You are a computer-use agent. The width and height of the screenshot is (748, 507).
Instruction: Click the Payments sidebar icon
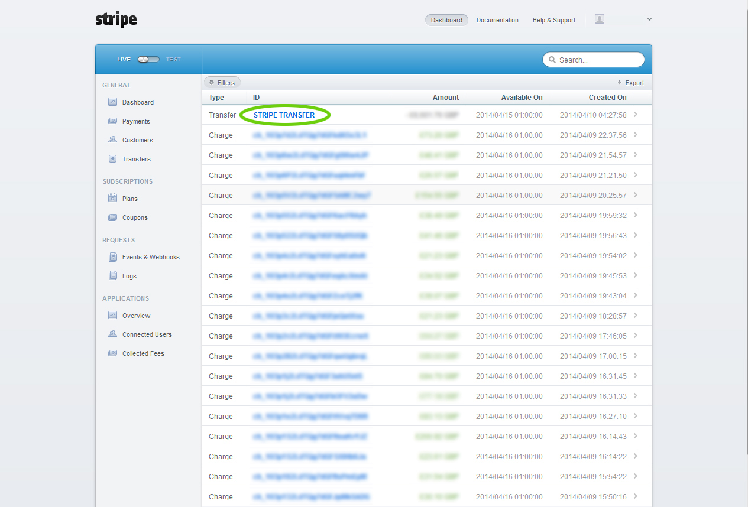pos(112,121)
